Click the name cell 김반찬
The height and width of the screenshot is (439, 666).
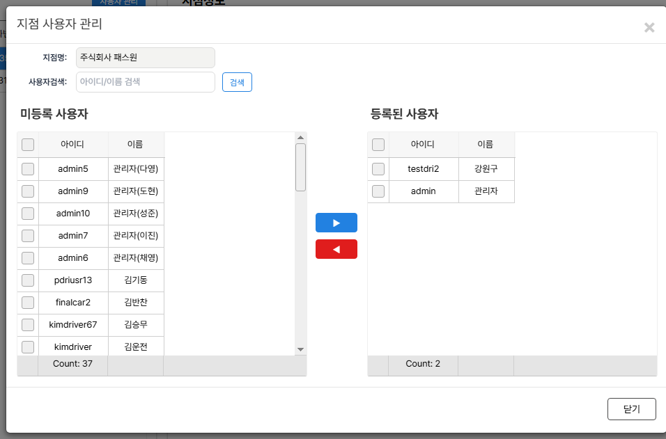click(x=136, y=303)
